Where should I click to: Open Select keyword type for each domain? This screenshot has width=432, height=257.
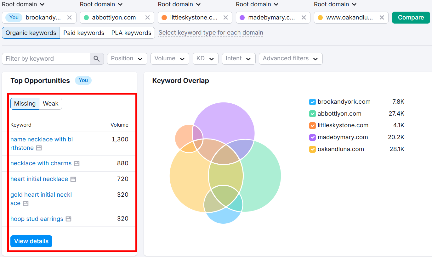point(211,33)
